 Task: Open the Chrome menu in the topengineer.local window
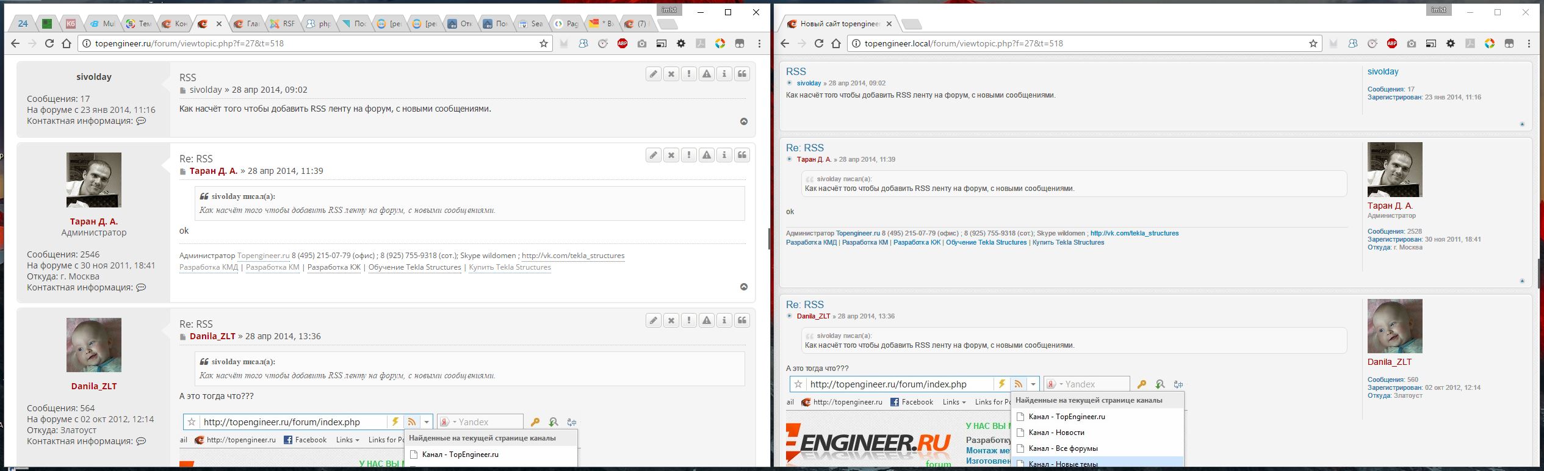pos(1529,43)
